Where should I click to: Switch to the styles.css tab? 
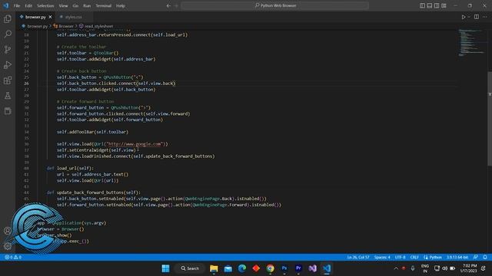[74, 17]
